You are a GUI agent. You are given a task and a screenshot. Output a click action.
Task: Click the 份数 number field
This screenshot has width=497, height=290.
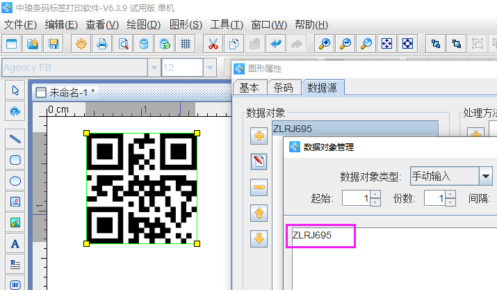434,198
